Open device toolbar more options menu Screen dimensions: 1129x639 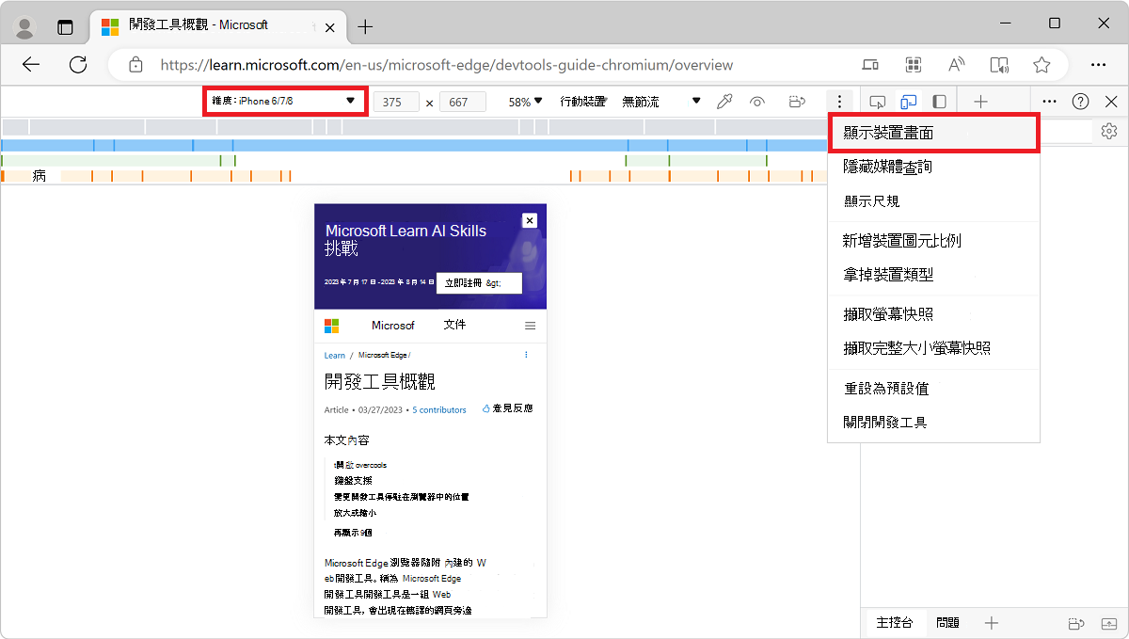pyautogui.click(x=839, y=102)
